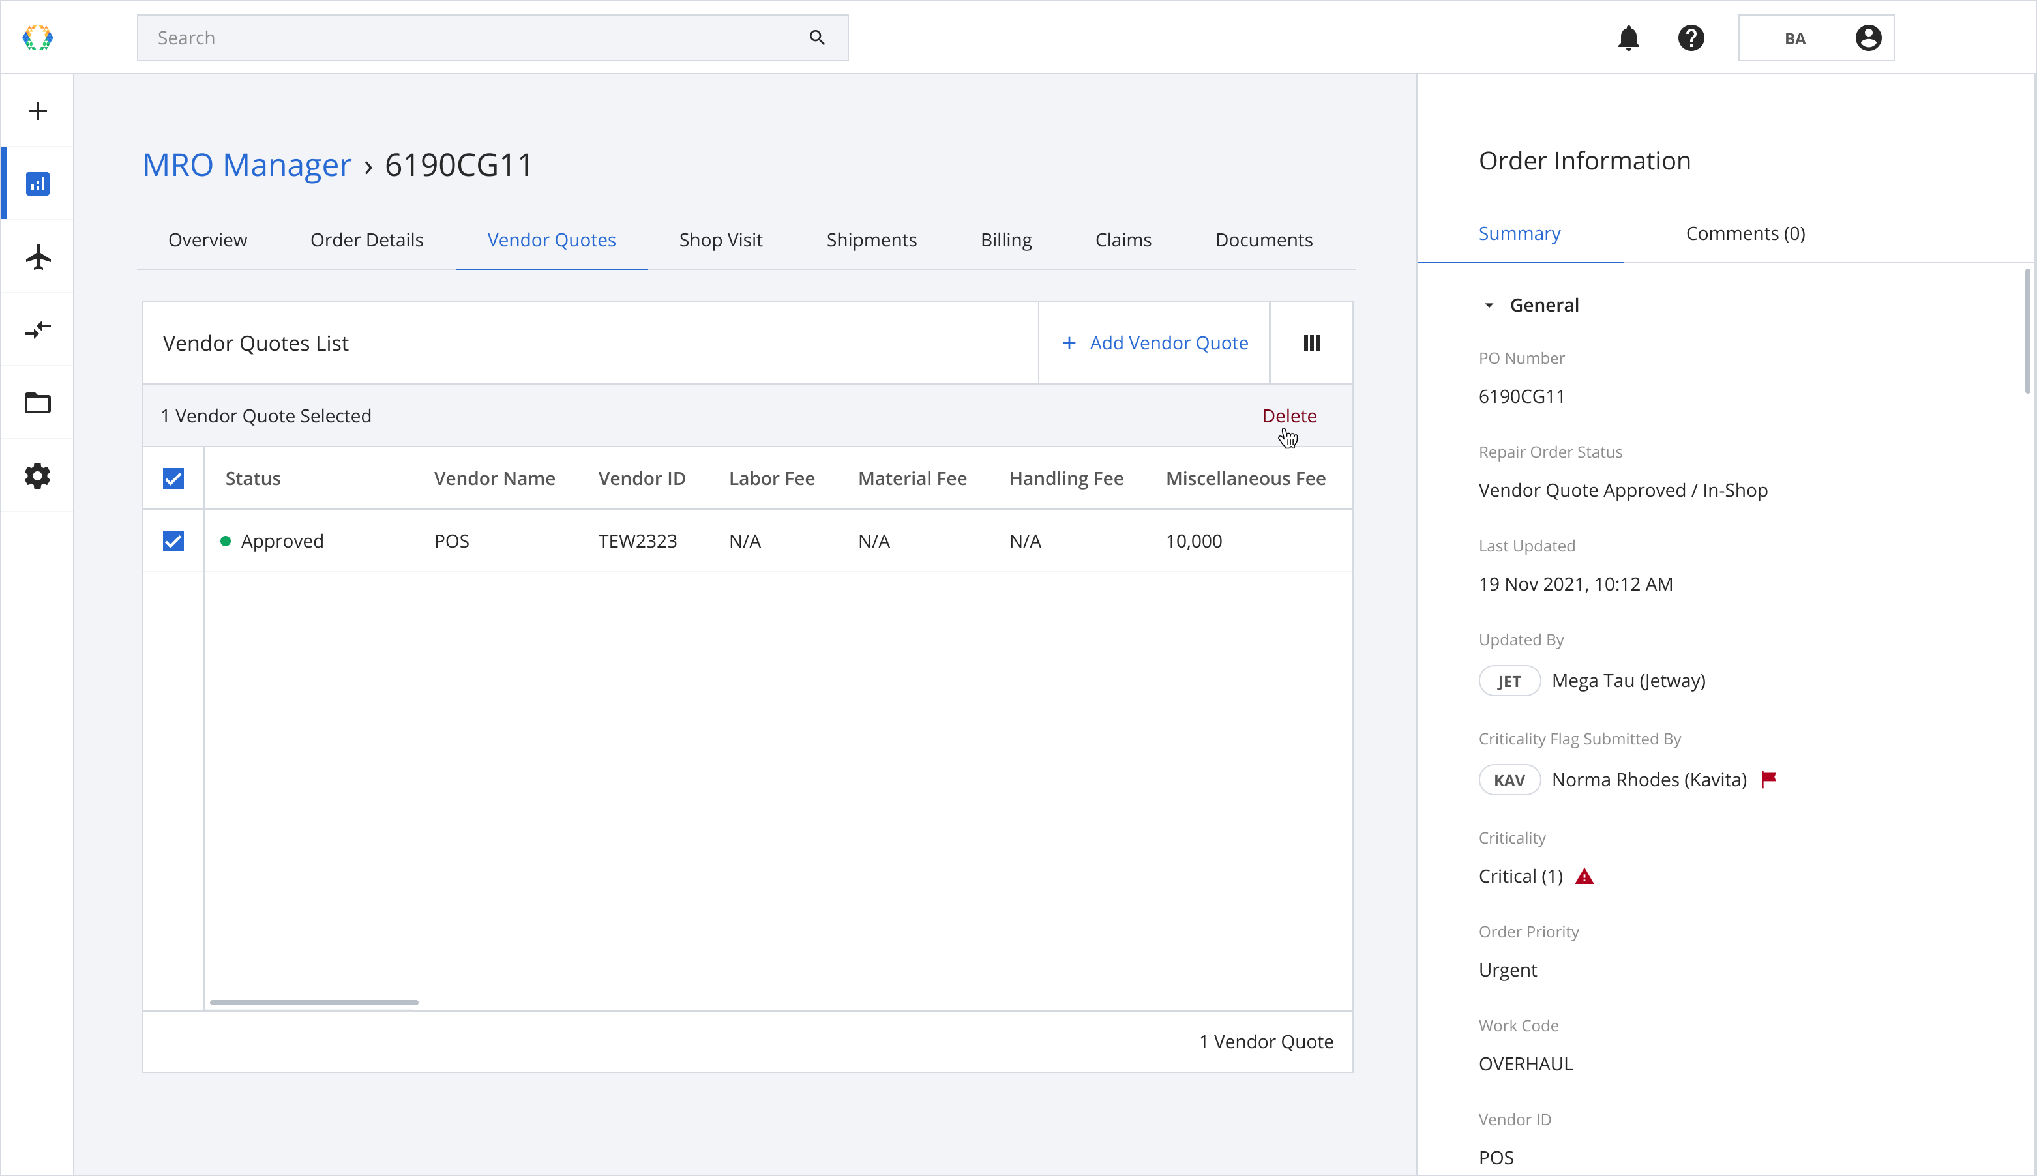Open the dashboard chart sidebar icon
Viewport: 2037px width, 1176px height.
[38, 183]
